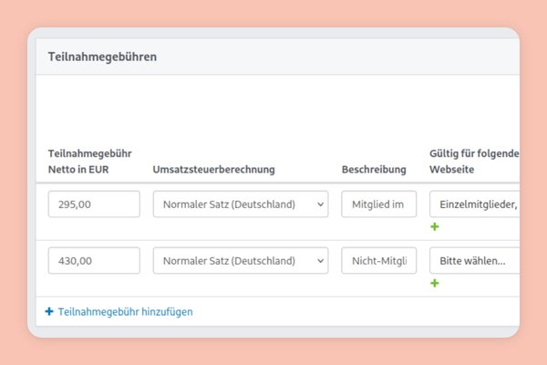Focus the 295,00 fee amount field
Viewport: 547px width, 365px height.
coord(94,204)
